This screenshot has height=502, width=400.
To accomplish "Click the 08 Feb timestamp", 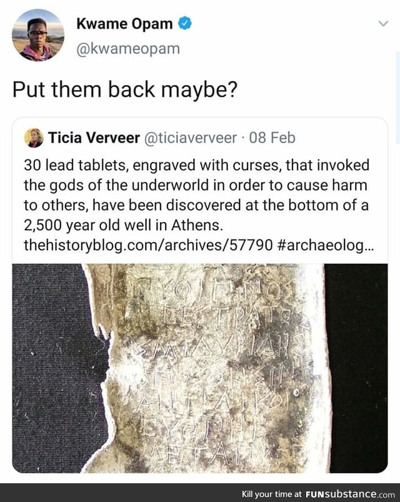I will (272, 138).
